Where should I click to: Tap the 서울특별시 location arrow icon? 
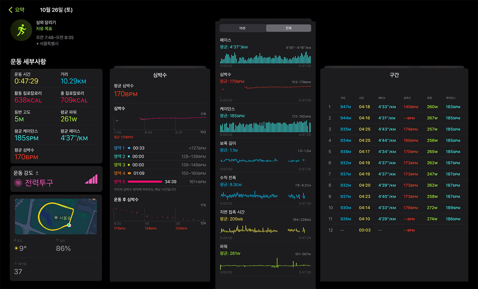point(37,44)
